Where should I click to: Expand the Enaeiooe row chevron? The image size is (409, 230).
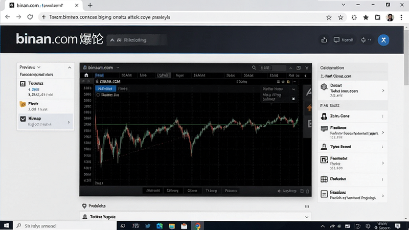pyautogui.click(x=383, y=196)
